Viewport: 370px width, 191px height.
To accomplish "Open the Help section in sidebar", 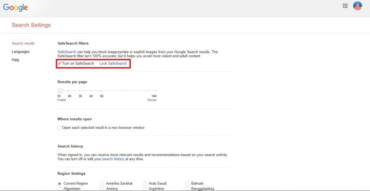I will point(15,60).
